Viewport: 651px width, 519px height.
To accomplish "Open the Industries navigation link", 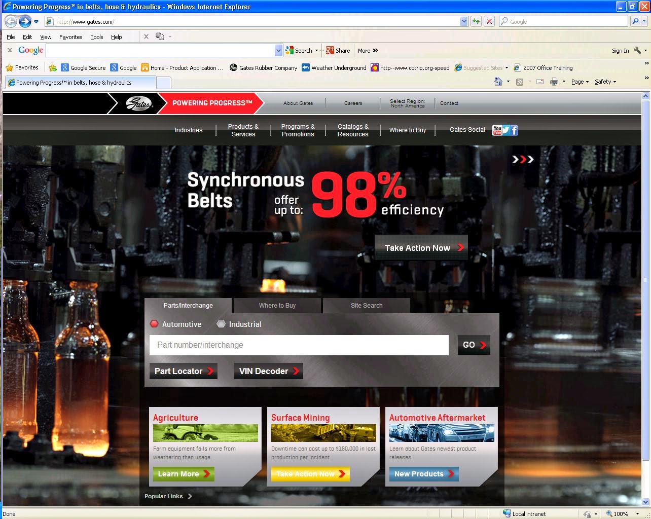I will [x=189, y=130].
